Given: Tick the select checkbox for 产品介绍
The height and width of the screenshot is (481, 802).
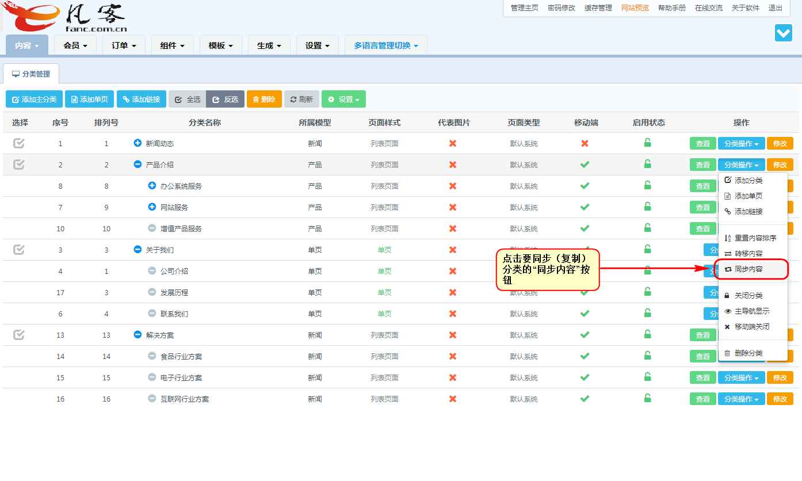Looking at the screenshot, I should [x=19, y=165].
